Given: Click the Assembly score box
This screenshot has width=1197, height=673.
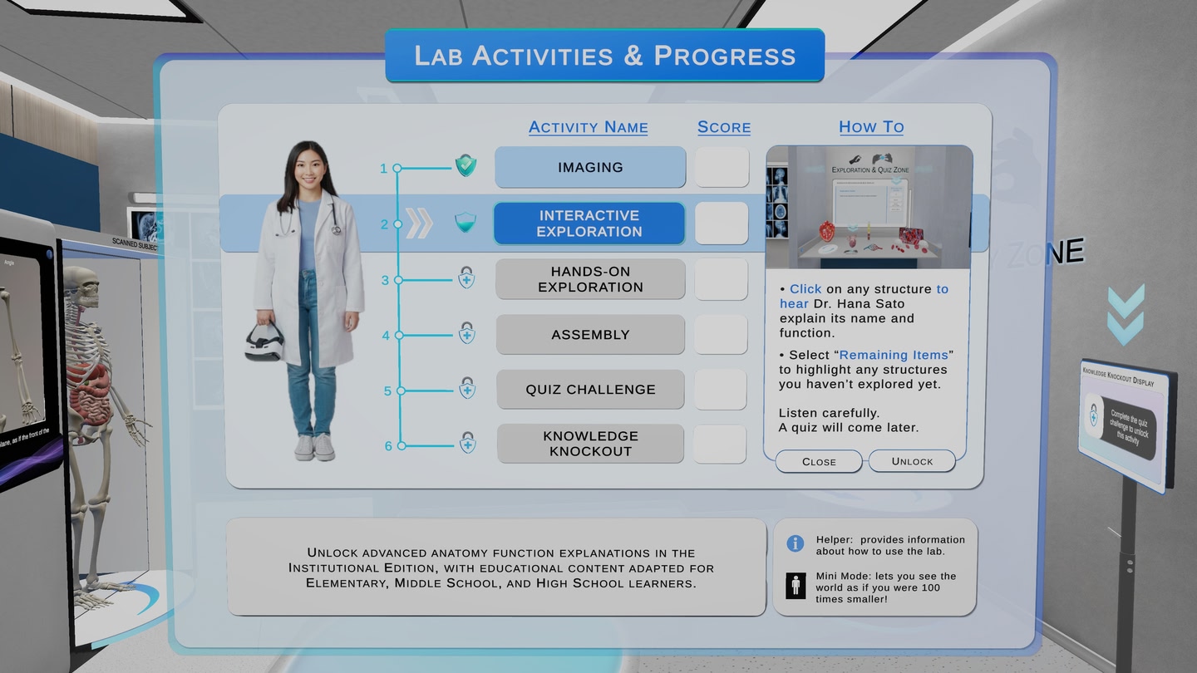Looking at the screenshot, I should (721, 335).
